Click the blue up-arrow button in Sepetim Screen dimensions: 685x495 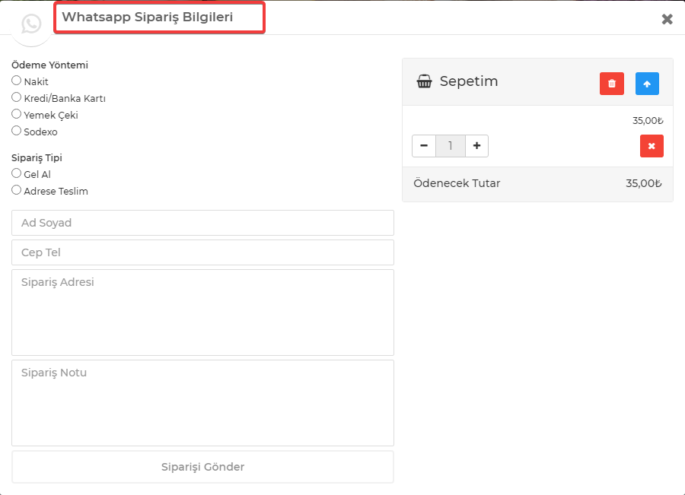(x=647, y=84)
